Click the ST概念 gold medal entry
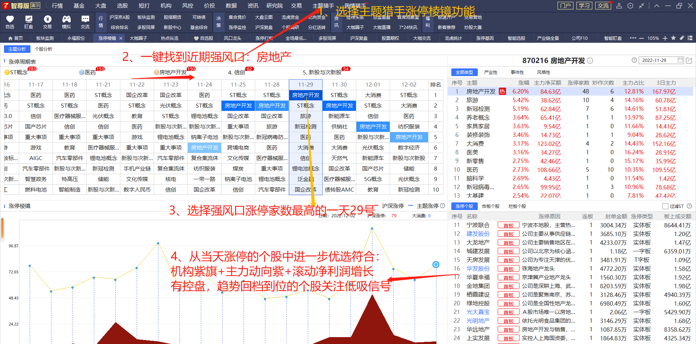696x344 pixels. tap(19, 72)
